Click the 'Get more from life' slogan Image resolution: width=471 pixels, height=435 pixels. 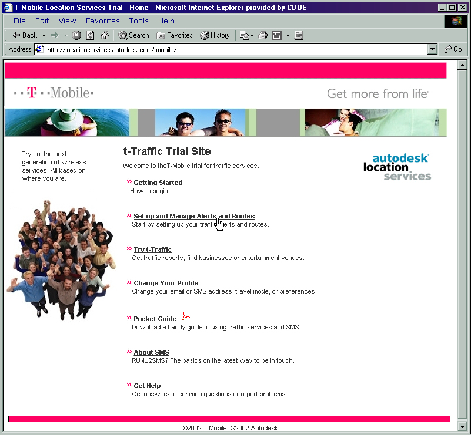pyautogui.click(x=378, y=93)
